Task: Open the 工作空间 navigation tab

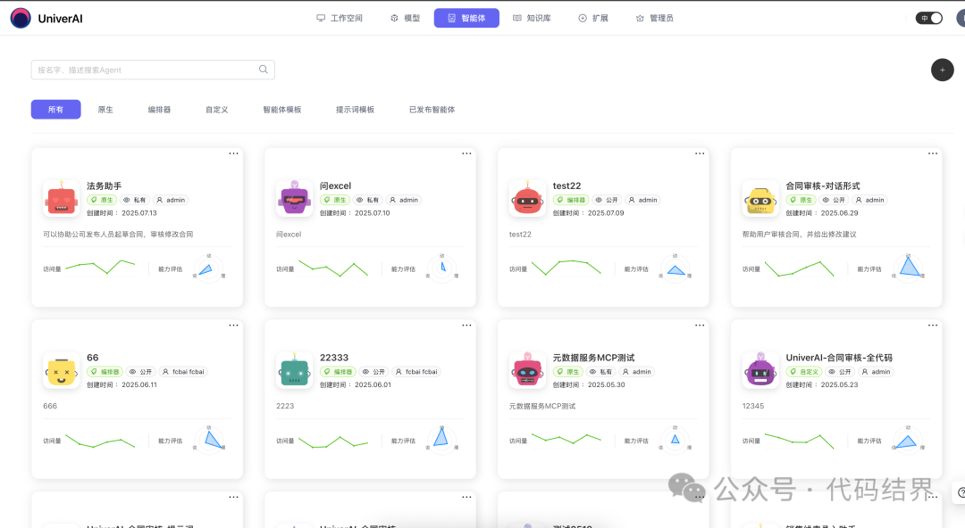Action: tap(339, 18)
